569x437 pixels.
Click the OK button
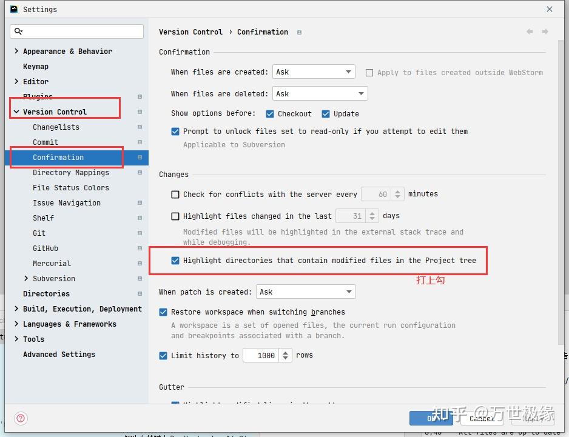click(432, 418)
